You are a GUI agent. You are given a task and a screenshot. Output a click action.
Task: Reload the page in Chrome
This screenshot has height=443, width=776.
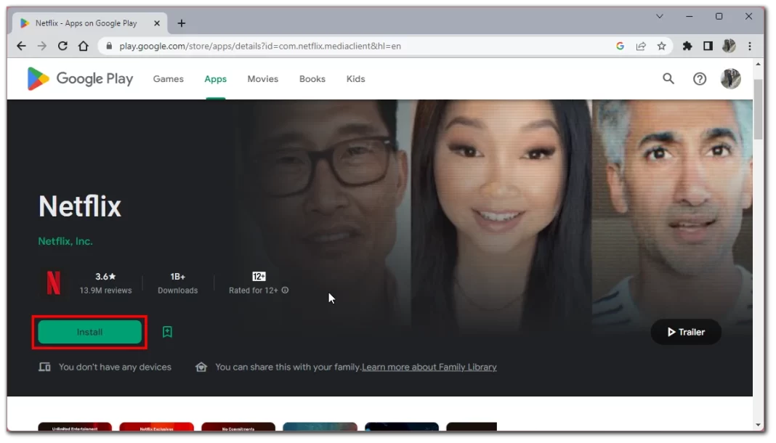tap(62, 46)
